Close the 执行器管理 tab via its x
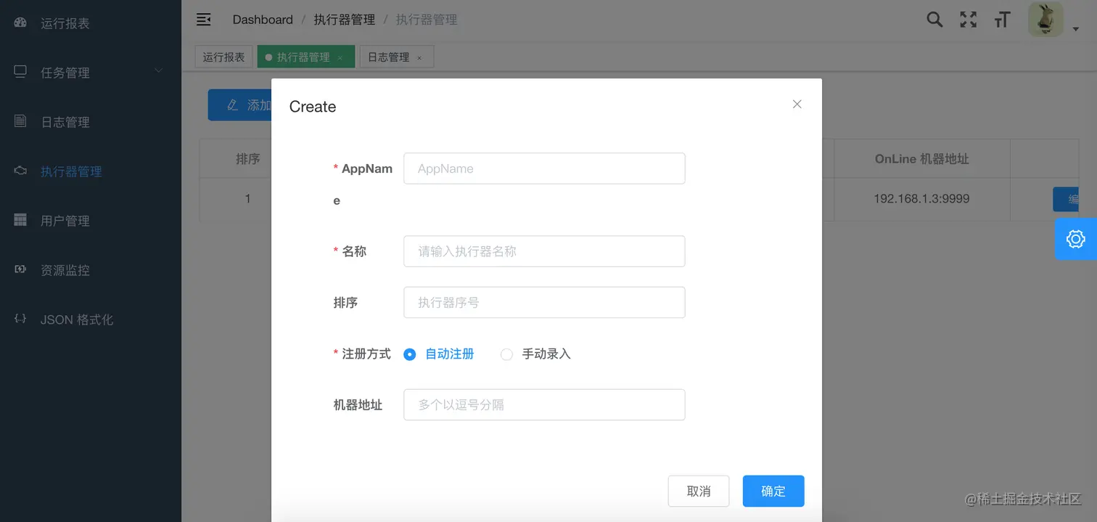This screenshot has height=522, width=1097. pos(340,57)
